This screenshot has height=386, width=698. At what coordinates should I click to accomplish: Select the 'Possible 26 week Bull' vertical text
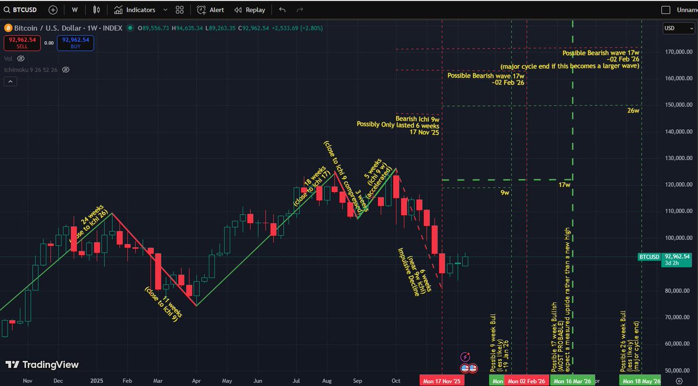click(x=622, y=342)
